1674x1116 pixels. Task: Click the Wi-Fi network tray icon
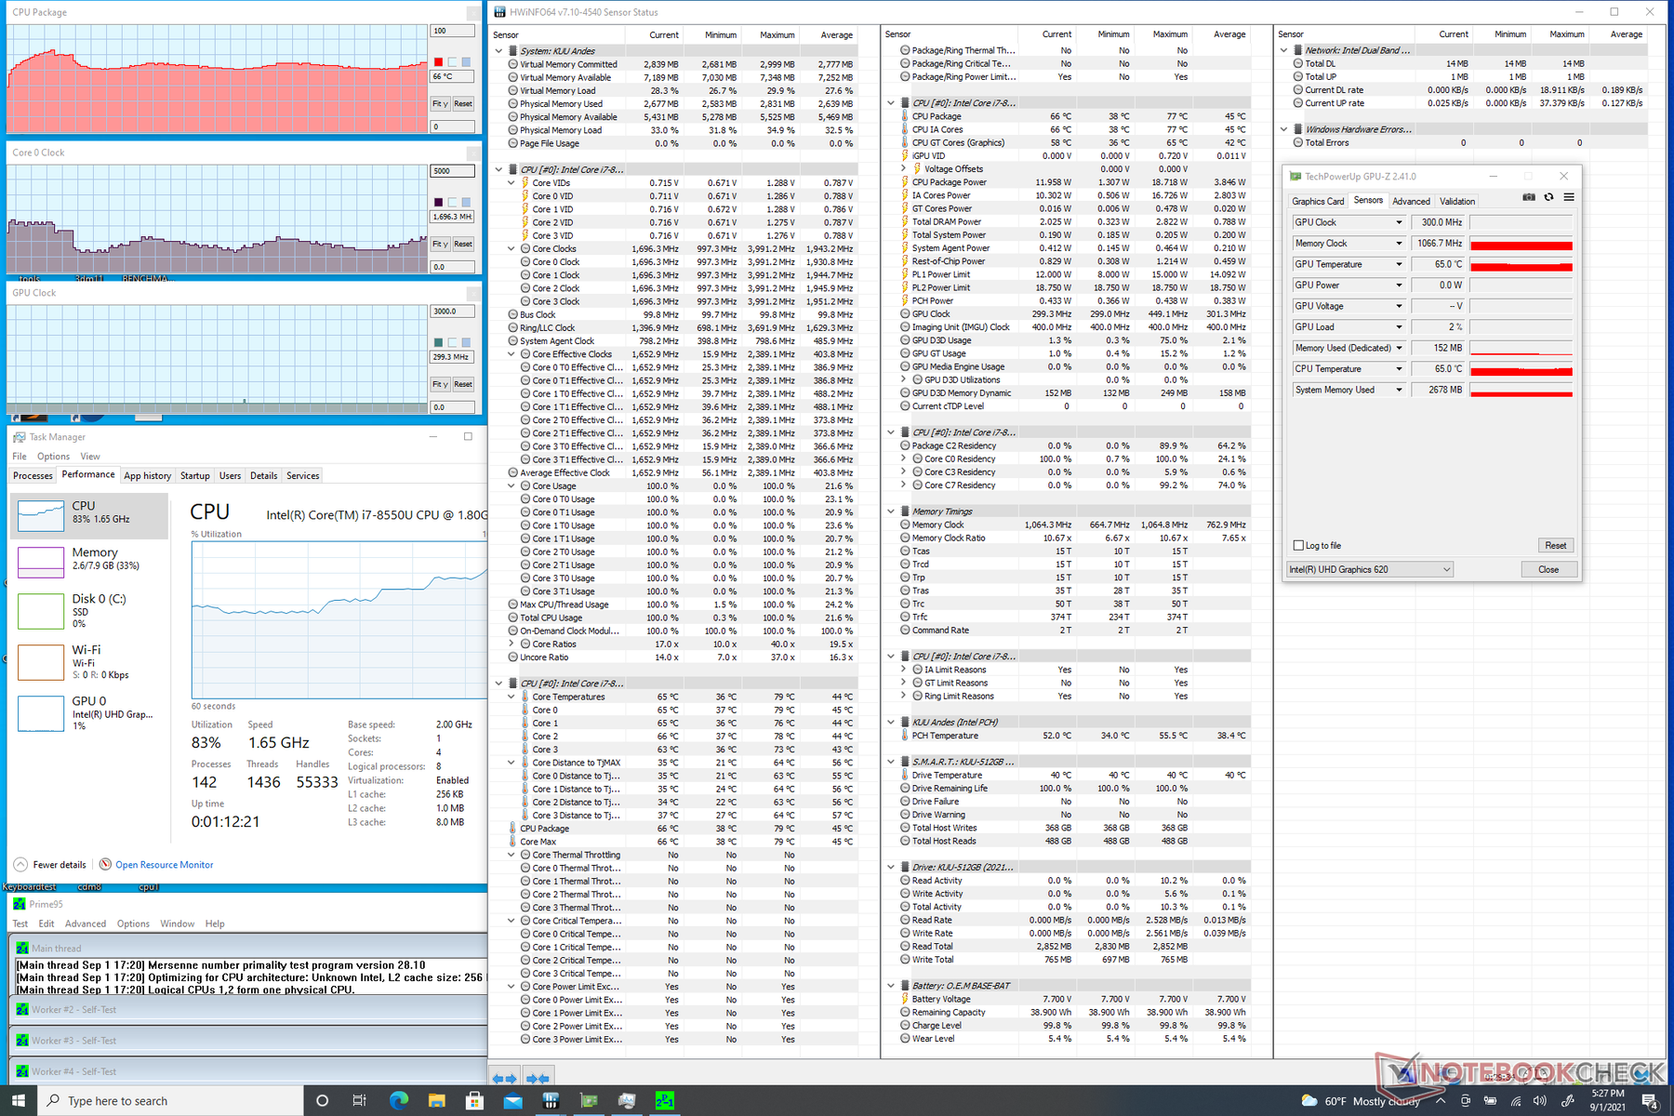[1515, 1101]
